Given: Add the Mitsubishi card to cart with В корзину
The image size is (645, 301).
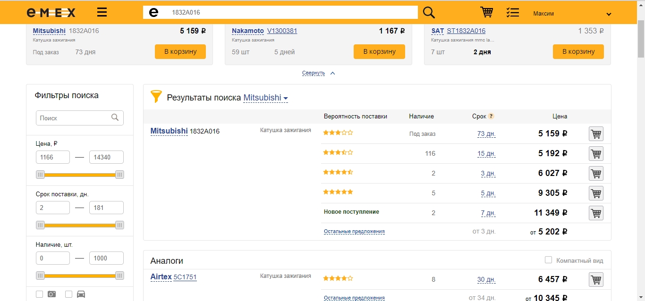Looking at the screenshot, I should [x=180, y=51].
